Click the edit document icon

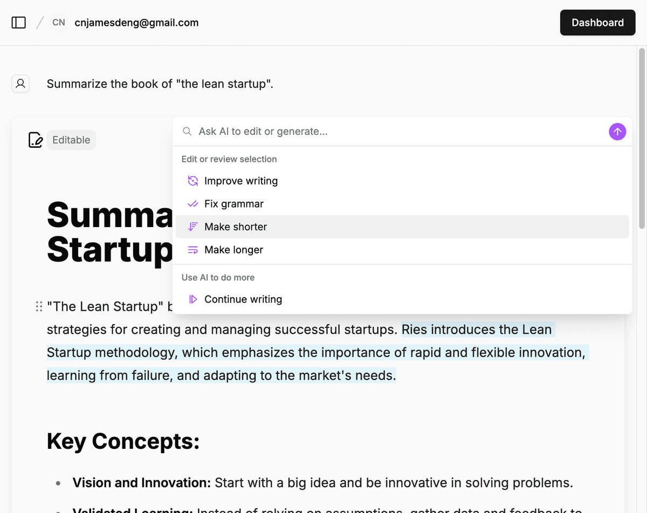point(36,140)
